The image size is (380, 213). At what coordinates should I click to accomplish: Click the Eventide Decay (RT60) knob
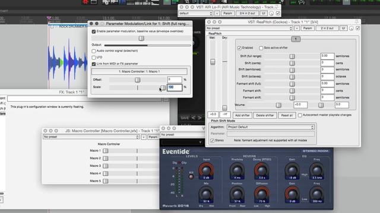point(261,170)
